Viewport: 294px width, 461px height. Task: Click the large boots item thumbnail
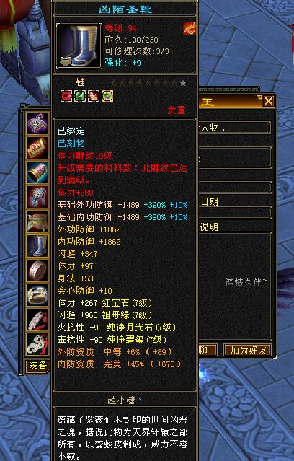79,46
